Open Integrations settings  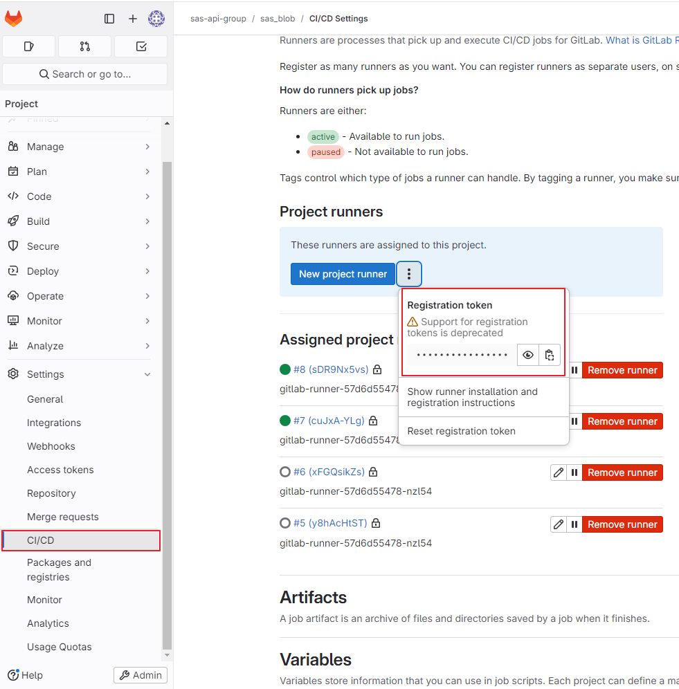tap(54, 423)
